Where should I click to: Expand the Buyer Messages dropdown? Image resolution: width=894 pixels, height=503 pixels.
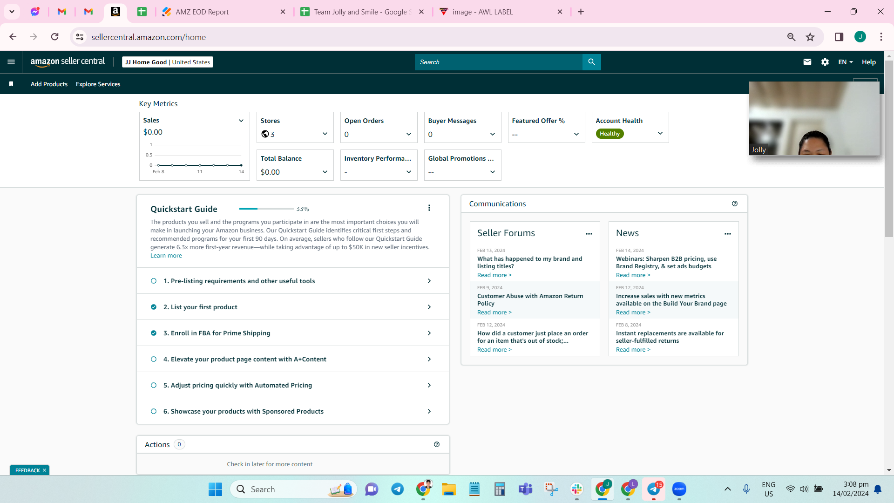point(493,134)
